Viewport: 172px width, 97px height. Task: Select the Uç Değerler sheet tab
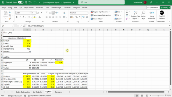(x=38, y=92)
